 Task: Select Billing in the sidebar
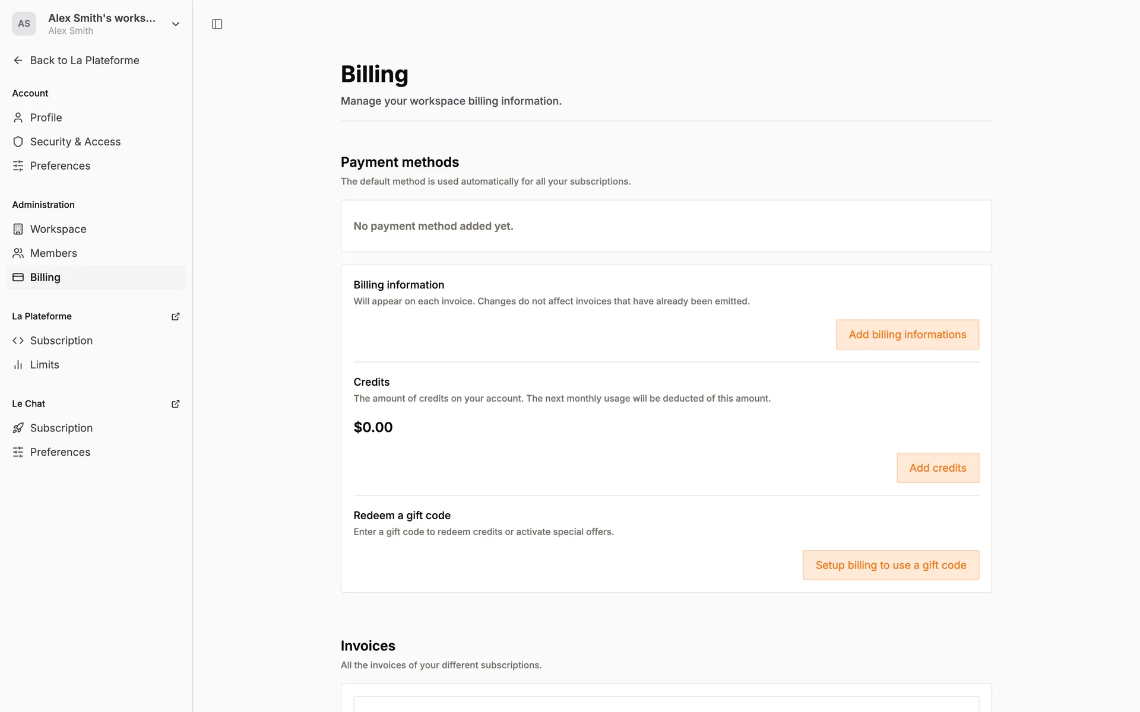click(45, 278)
